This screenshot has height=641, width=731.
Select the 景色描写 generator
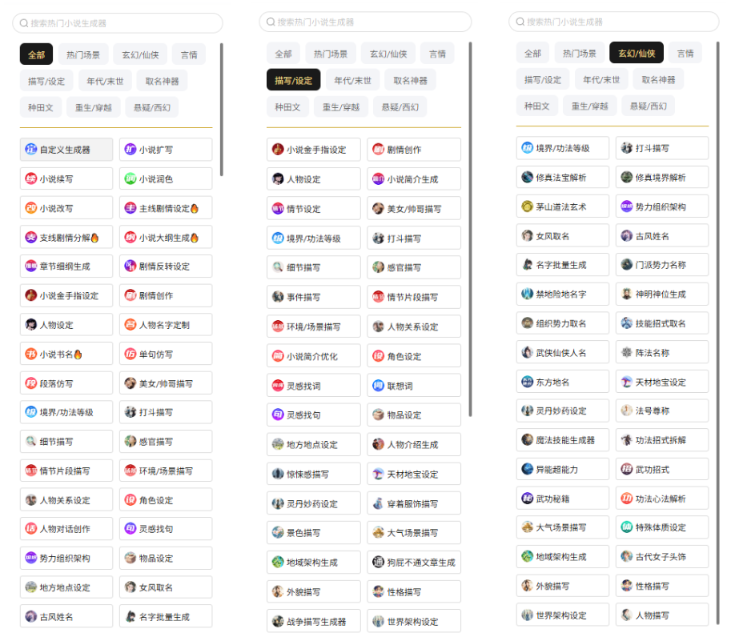[314, 532]
